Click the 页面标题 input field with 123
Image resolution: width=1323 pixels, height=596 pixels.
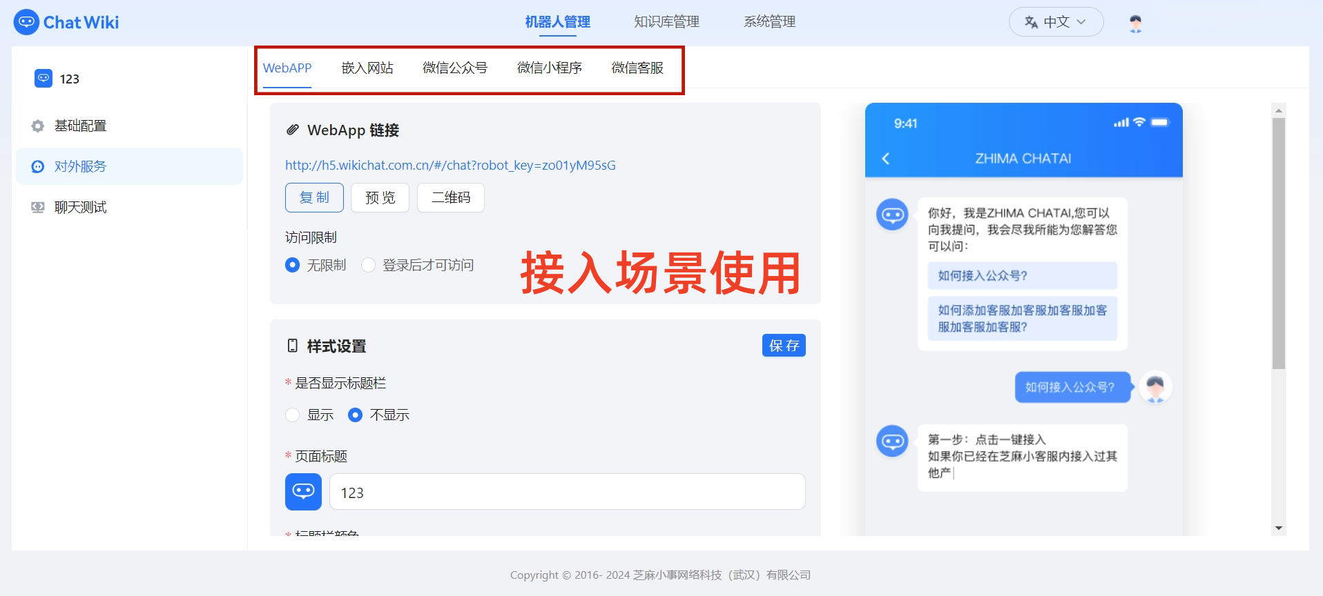567,492
